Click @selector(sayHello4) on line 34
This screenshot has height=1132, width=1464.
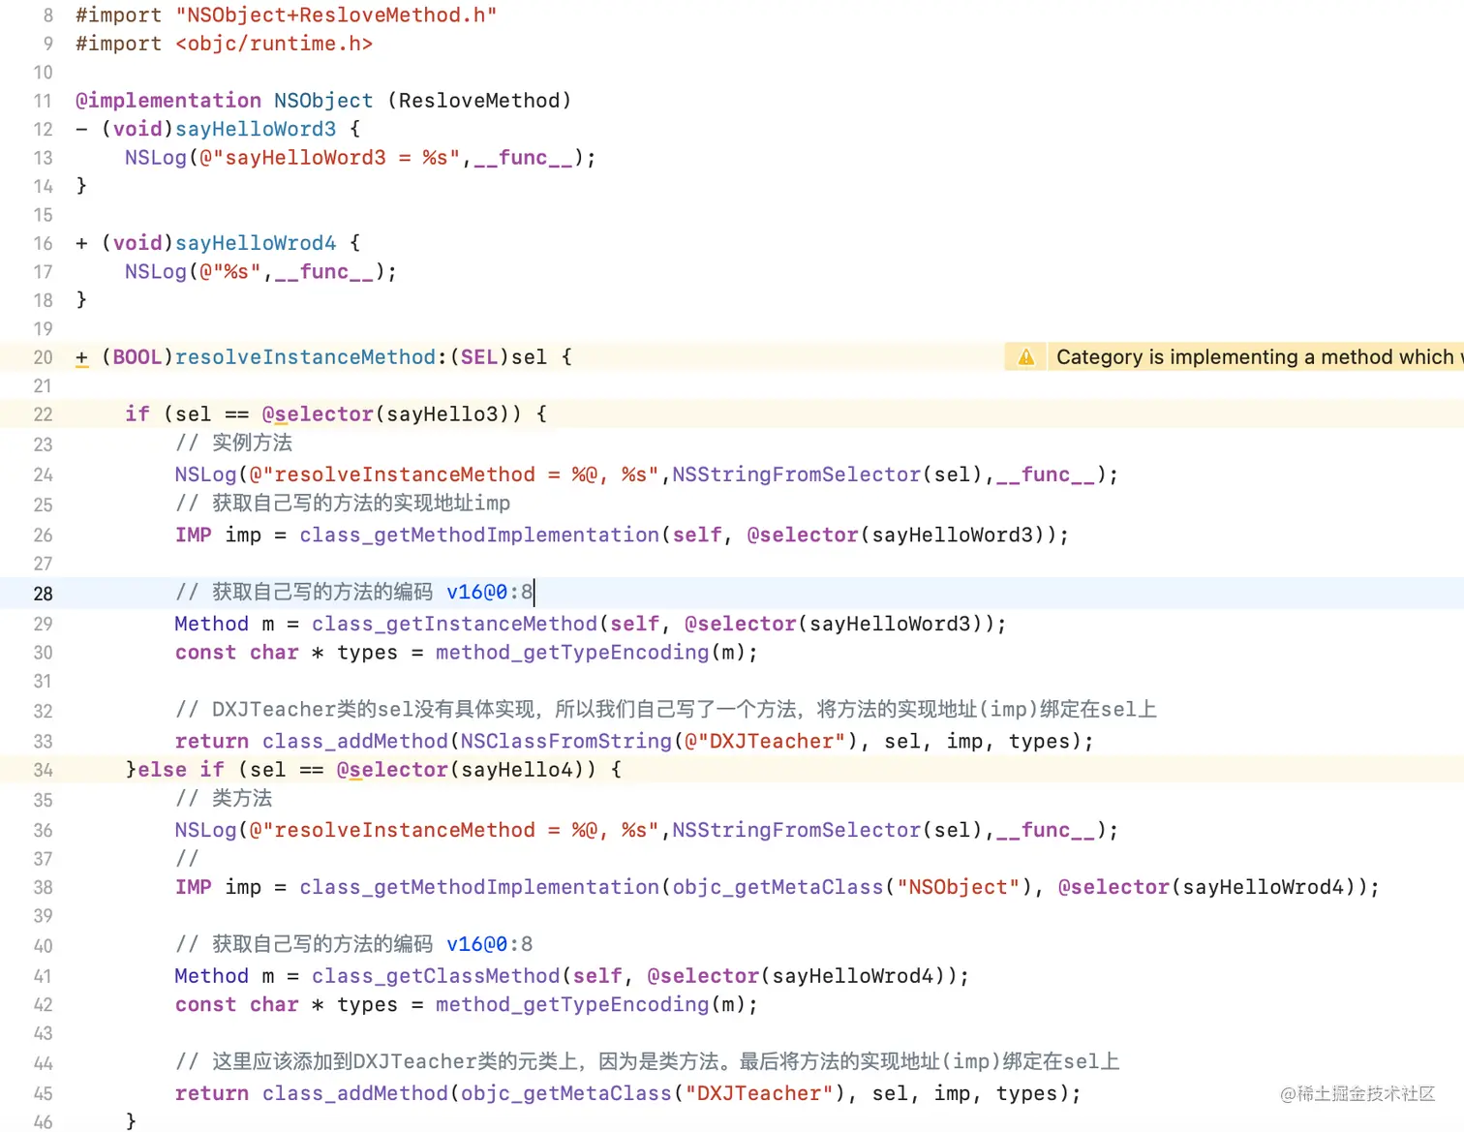click(466, 770)
